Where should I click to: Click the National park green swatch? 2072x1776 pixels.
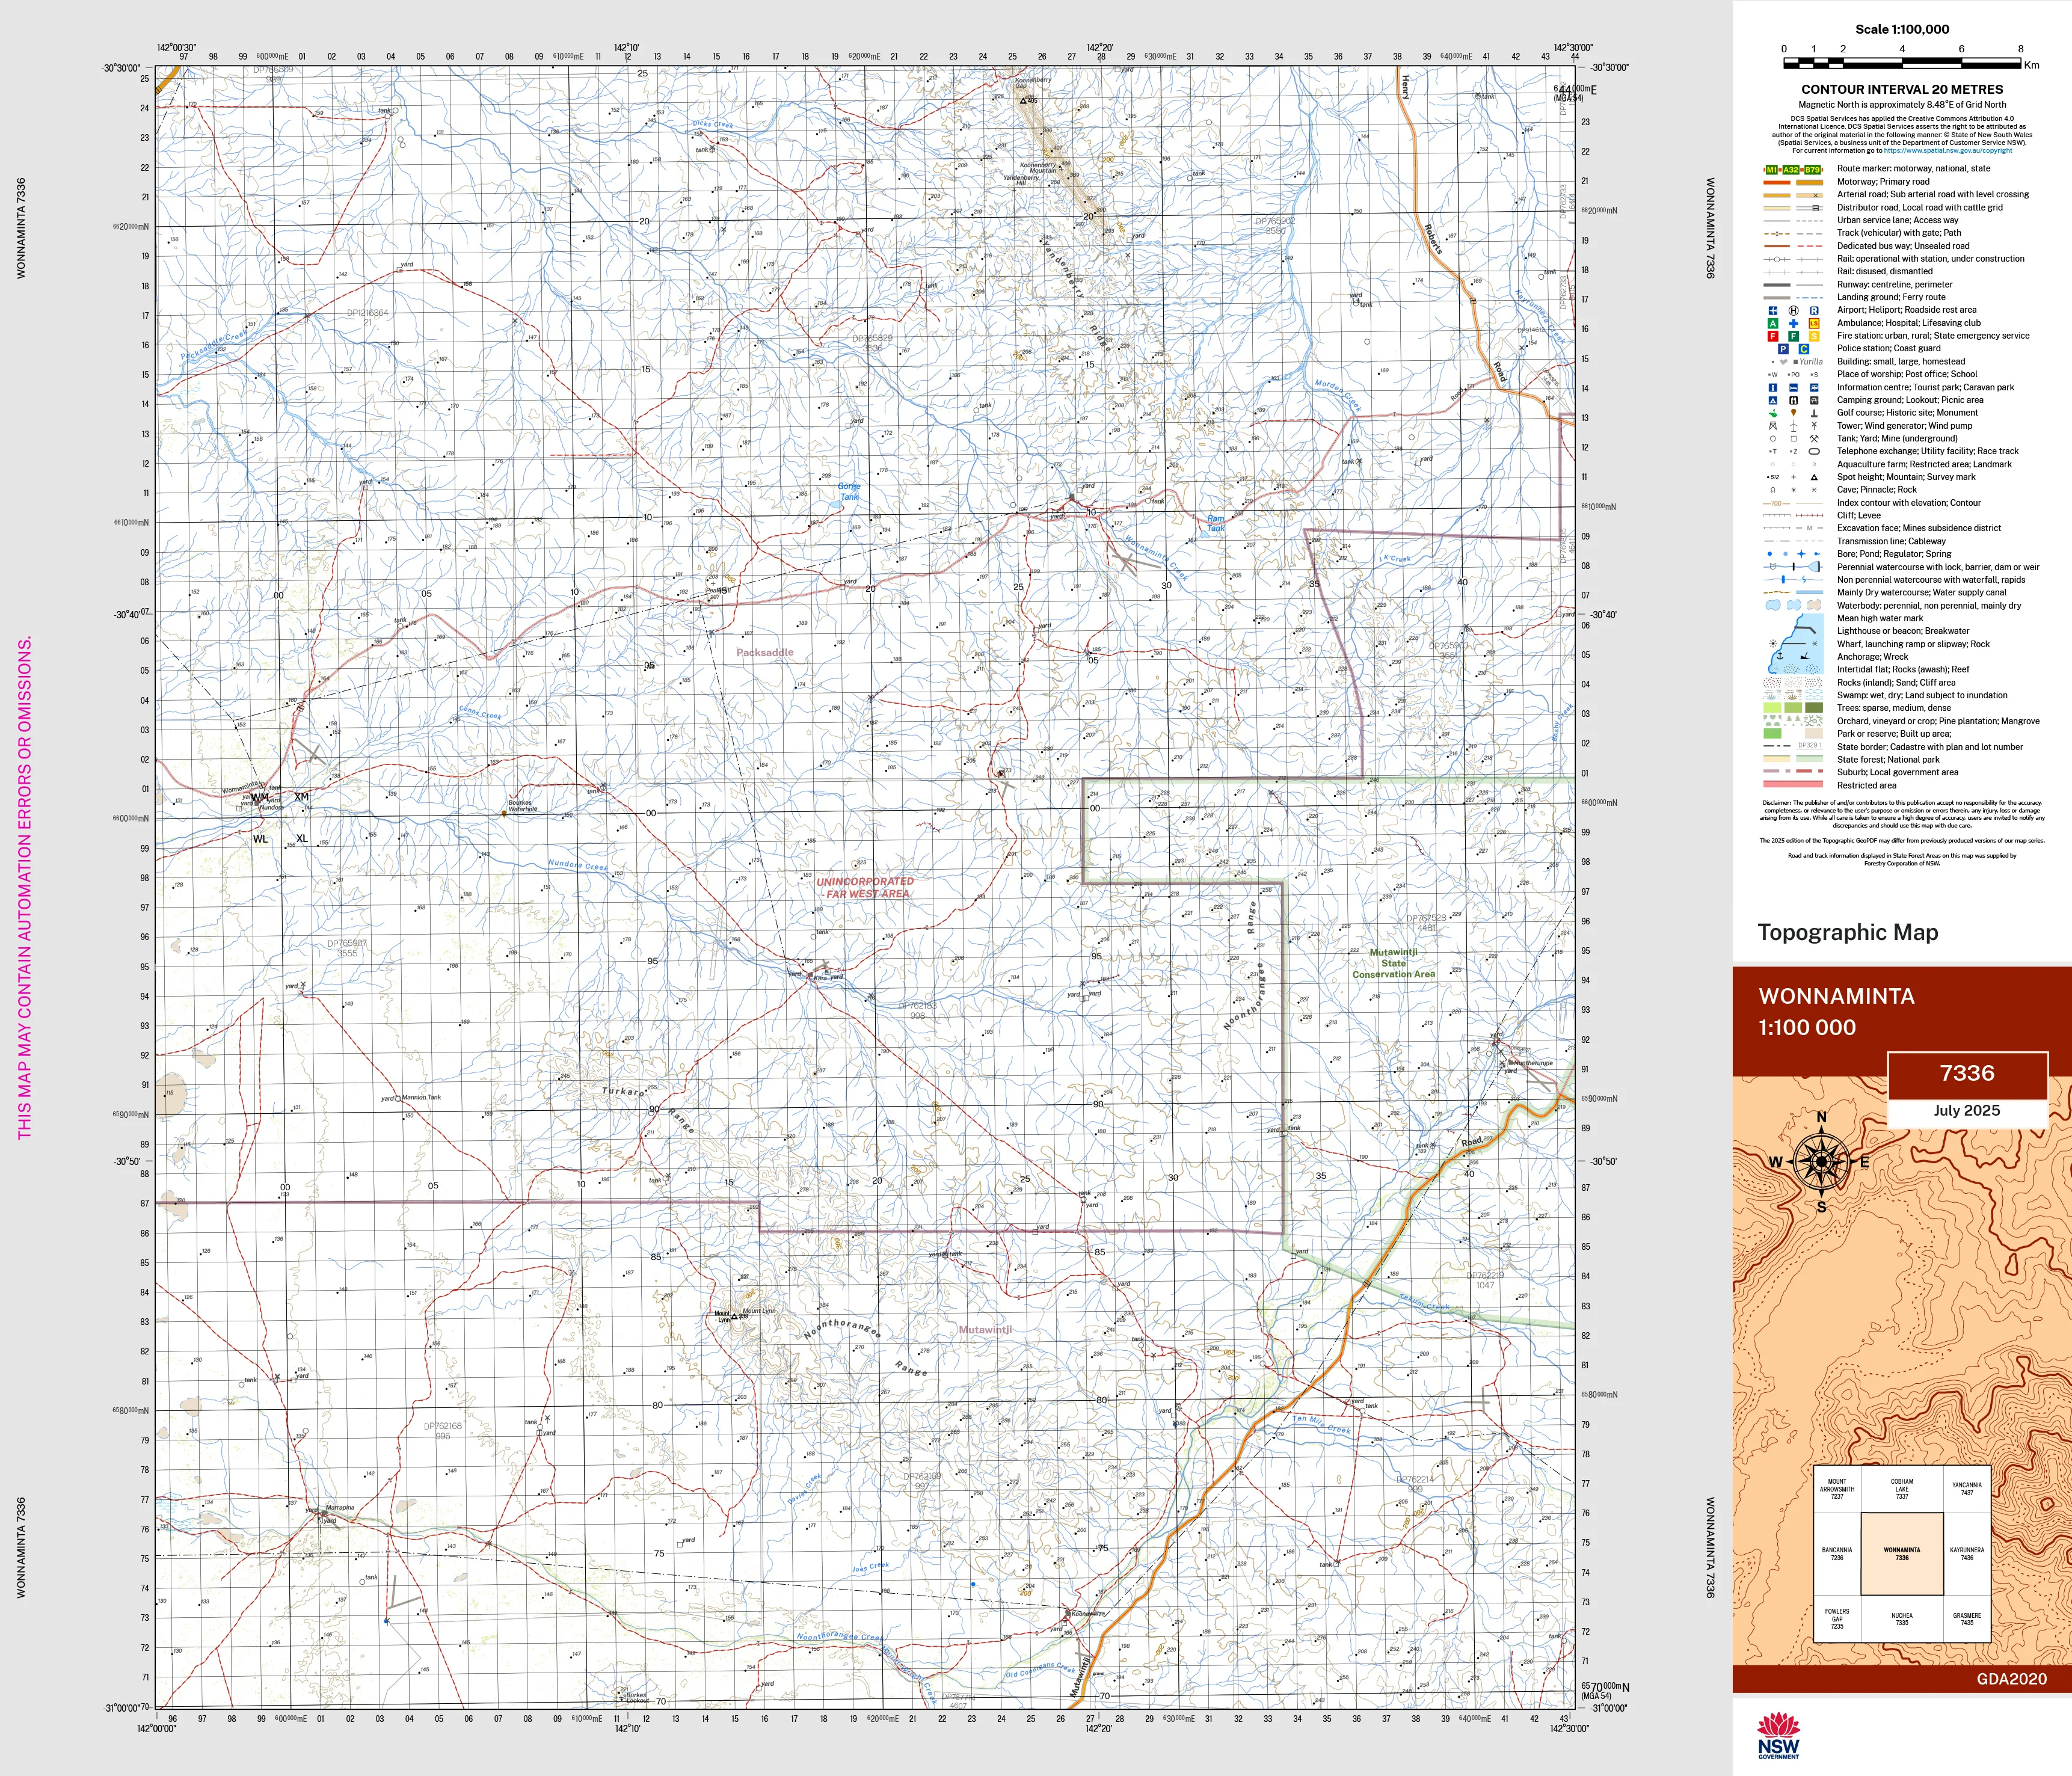1809,760
